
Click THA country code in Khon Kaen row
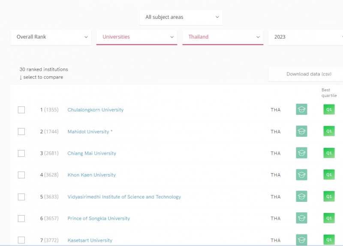[275, 175]
